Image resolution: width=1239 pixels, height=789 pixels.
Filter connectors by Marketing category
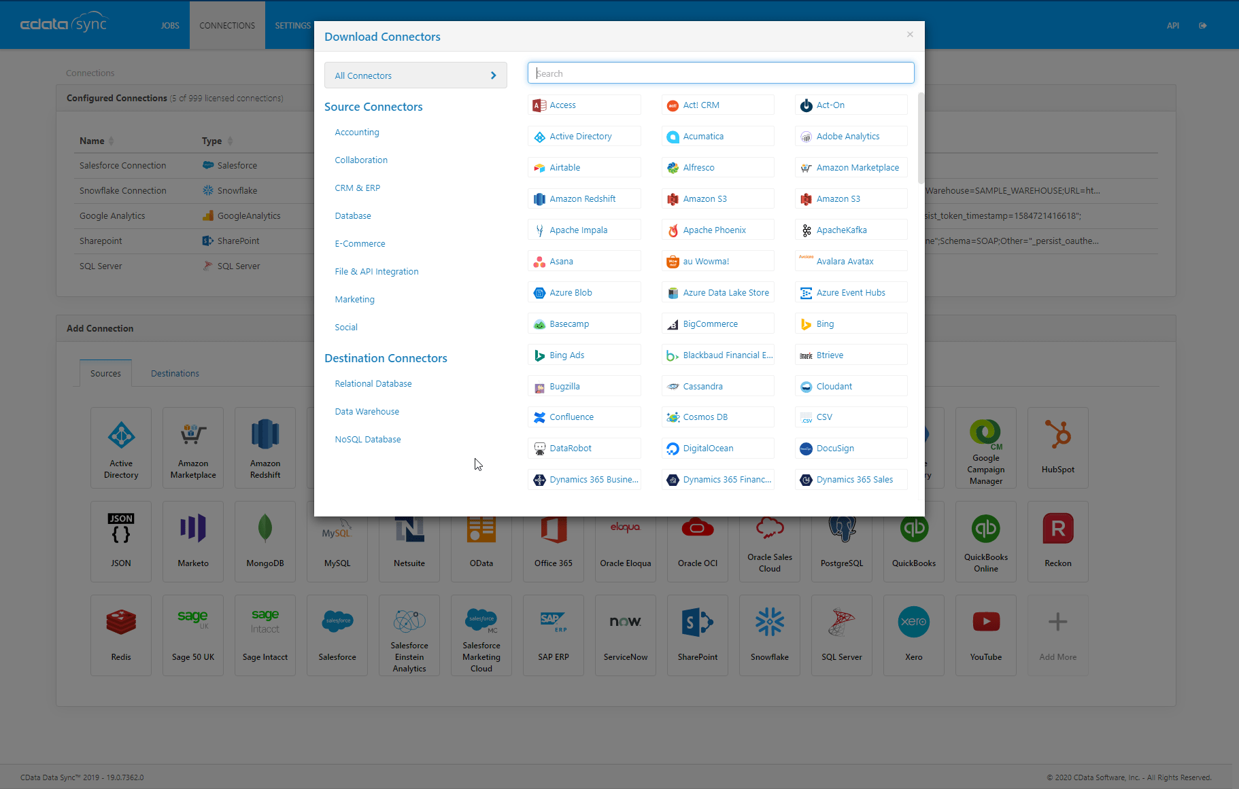pyautogui.click(x=354, y=300)
